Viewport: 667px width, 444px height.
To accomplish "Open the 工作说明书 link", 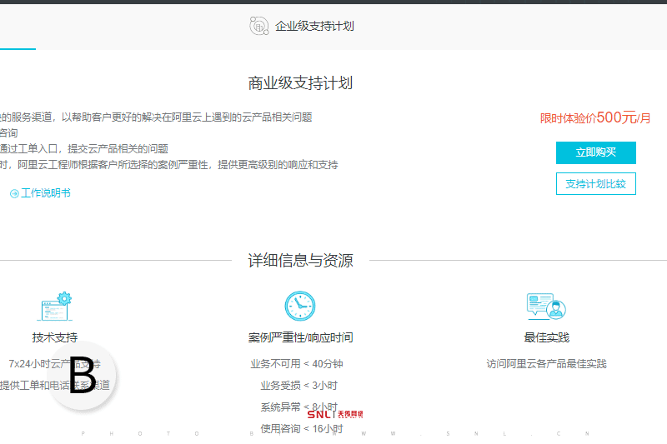I will [x=46, y=193].
